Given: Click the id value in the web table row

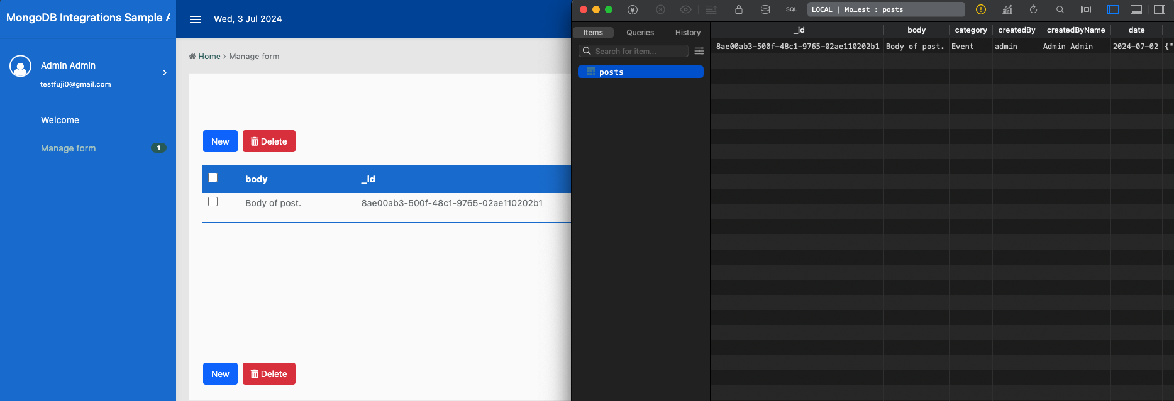Looking at the screenshot, I should coord(452,203).
